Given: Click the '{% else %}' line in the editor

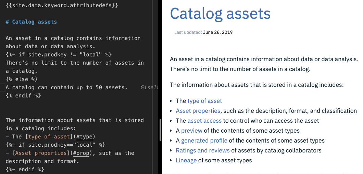Looking at the screenshot, I should coord(22,79).
